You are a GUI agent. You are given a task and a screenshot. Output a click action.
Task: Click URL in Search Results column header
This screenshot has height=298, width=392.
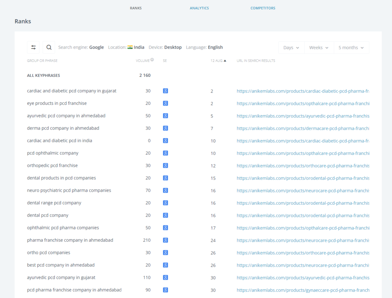(256, 61)
